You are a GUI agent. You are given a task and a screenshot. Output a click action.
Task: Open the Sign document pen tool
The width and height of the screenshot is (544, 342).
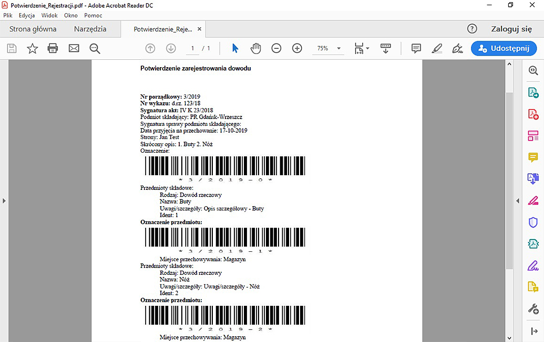click(458, 48)
